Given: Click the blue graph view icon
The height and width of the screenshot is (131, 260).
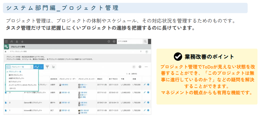Looking at the screenshot, I should point(36,67).
